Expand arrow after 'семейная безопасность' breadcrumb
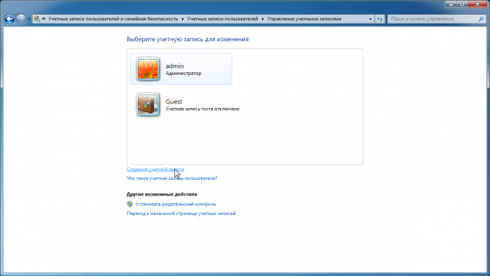 (183, 19)
